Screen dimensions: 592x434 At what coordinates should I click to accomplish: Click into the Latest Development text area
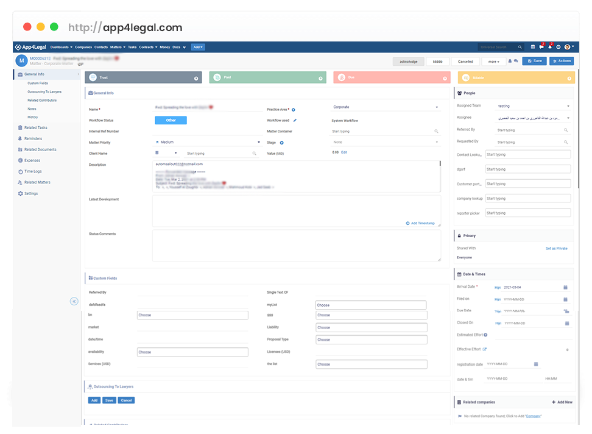[296, 210]
